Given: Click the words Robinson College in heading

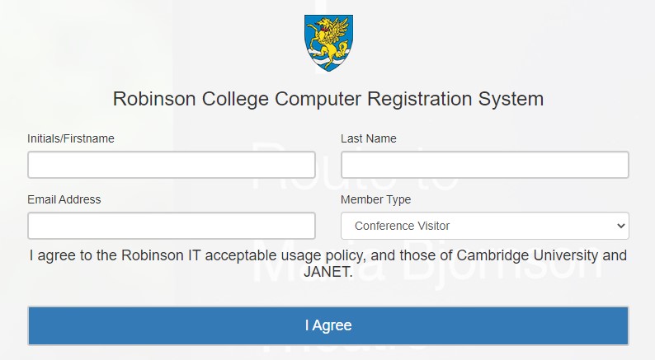Looking at the screenshot, I should tap(191, 100).
